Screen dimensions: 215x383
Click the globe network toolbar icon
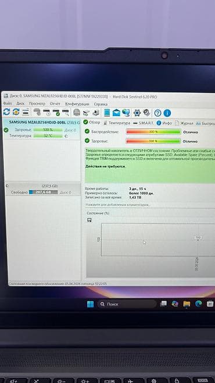(x=126, y=113)
